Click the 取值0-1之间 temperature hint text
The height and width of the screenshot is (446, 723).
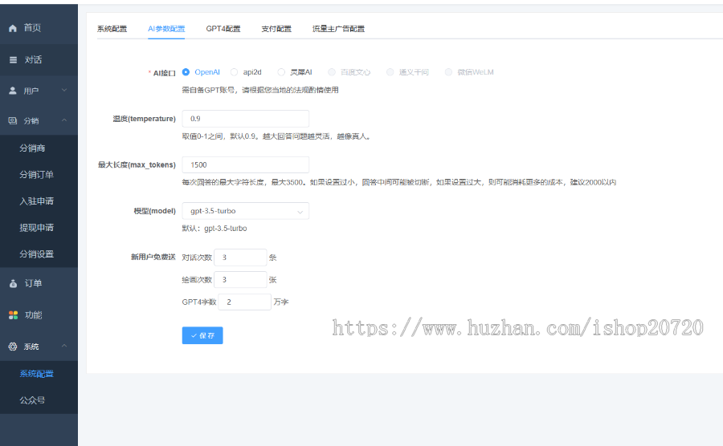[x=276, y=136]
